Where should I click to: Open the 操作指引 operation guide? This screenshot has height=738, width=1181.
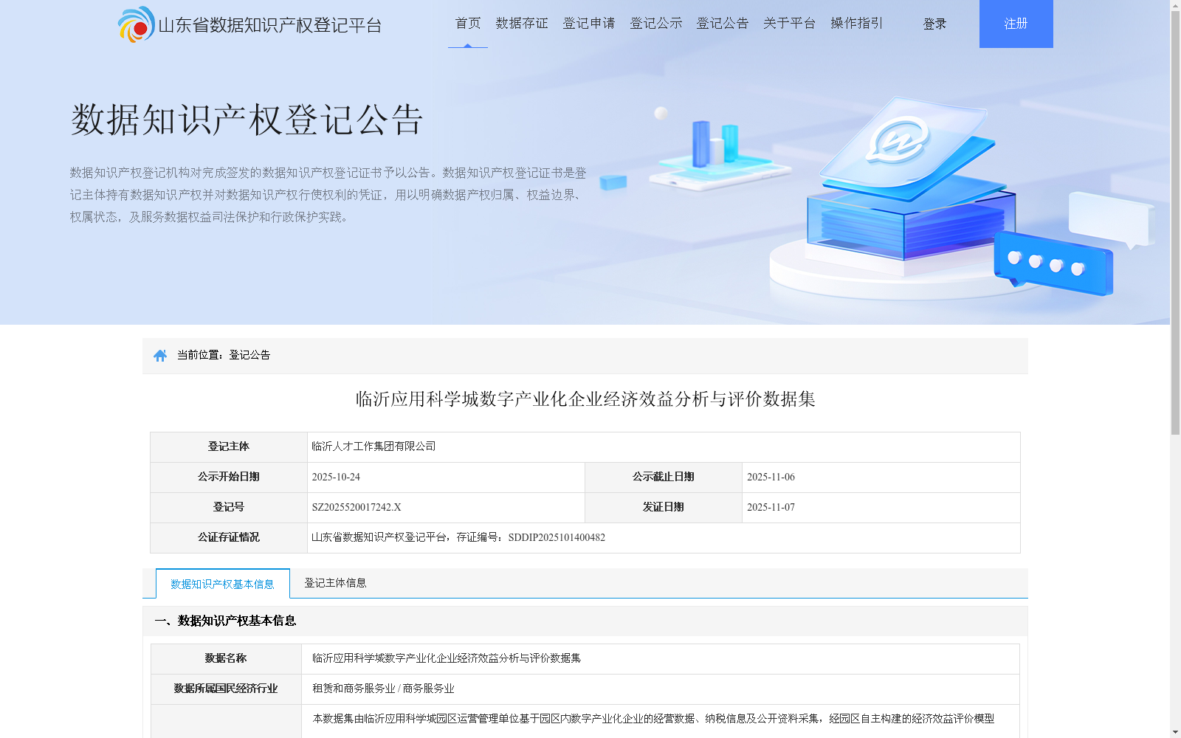[x=855, y=23]
